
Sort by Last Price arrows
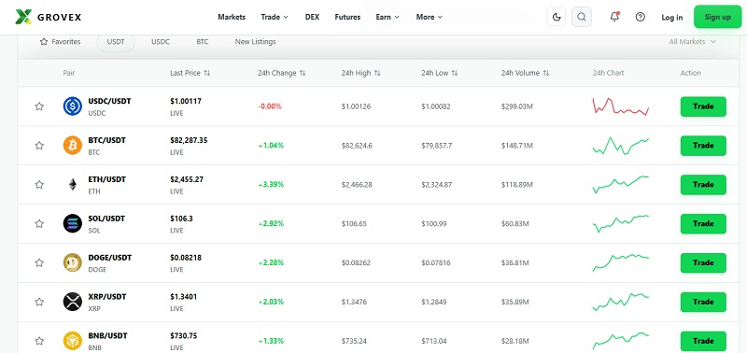coord(206,73)
